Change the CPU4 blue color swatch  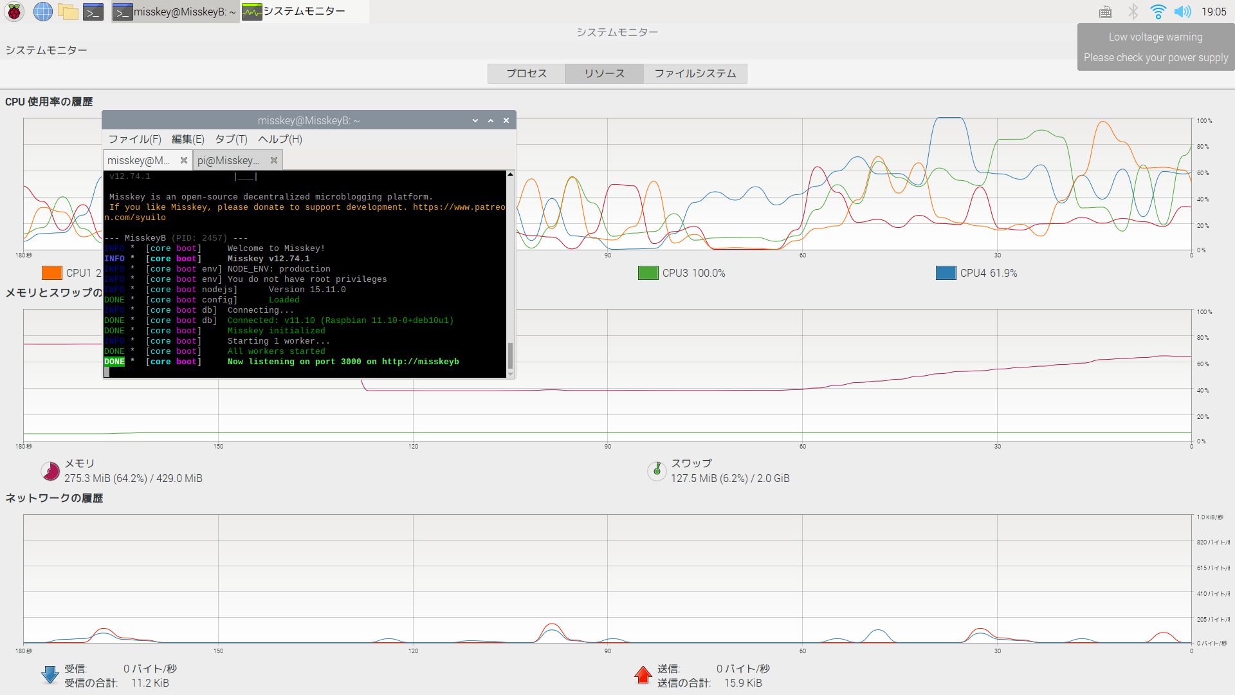pyautogui.click(x=946, y=273)
